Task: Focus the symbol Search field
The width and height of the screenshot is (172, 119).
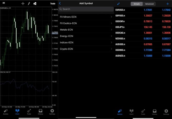Action: pyautogui.click(x=86, y=9)
